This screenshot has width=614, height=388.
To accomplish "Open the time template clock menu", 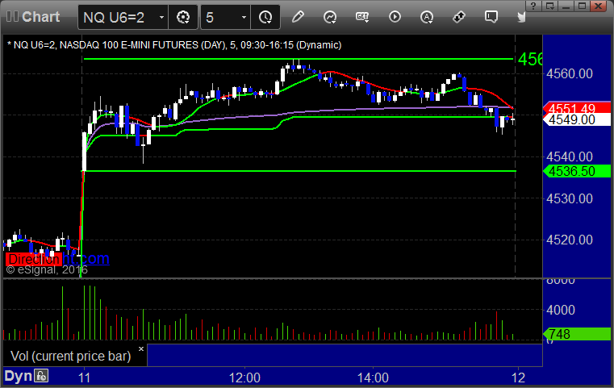I will (x=265, y=17).
